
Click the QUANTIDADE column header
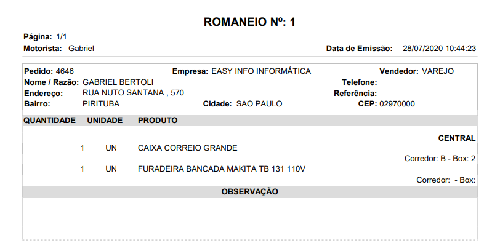pos(50,121)
